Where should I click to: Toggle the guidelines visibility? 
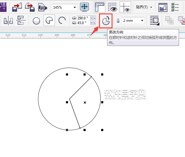click(x=125, y=7)
